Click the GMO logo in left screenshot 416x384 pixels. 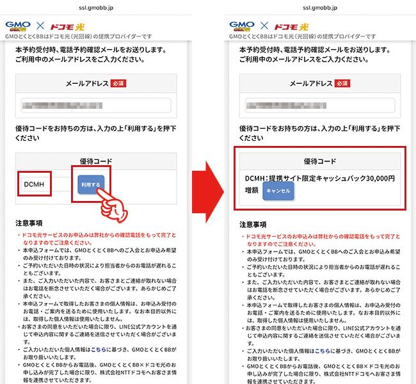(19, 27)
